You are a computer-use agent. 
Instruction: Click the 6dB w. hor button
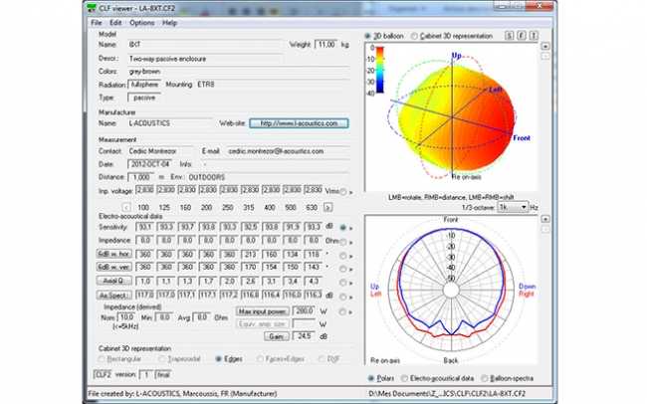click(x=114, y=254)
